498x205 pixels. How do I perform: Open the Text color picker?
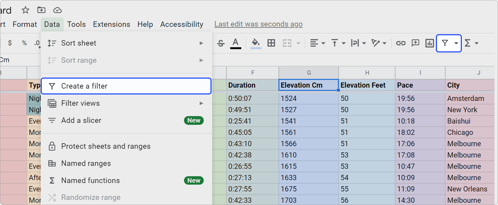pos(236,43)
